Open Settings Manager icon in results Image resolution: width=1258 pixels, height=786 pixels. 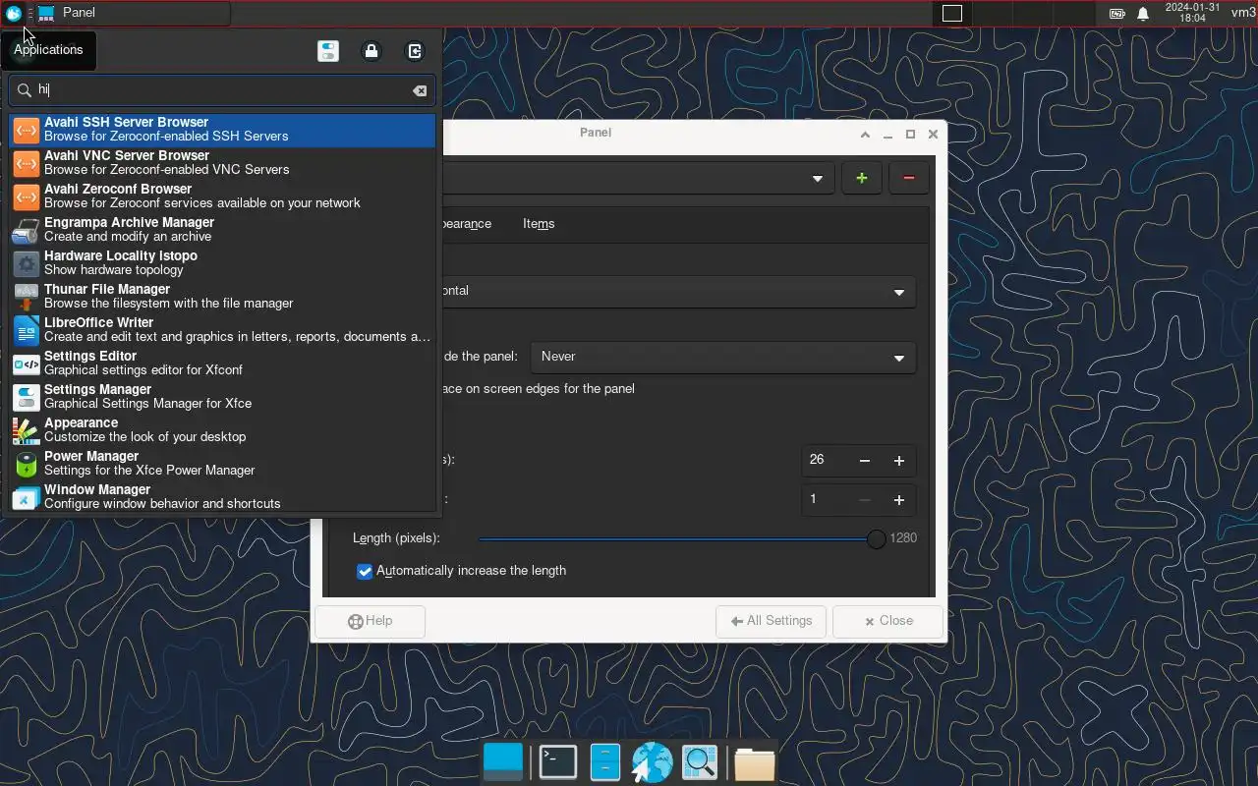point(27,397)
